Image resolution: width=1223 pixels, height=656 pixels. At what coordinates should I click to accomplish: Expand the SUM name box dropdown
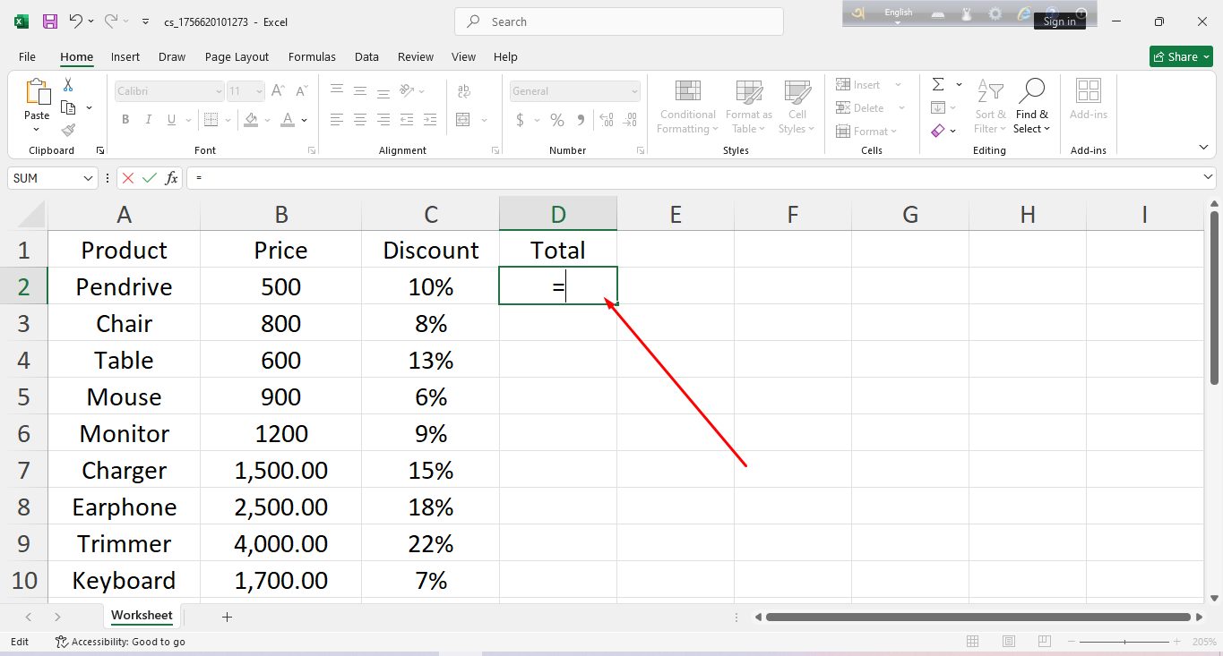(x=88, y=178)
